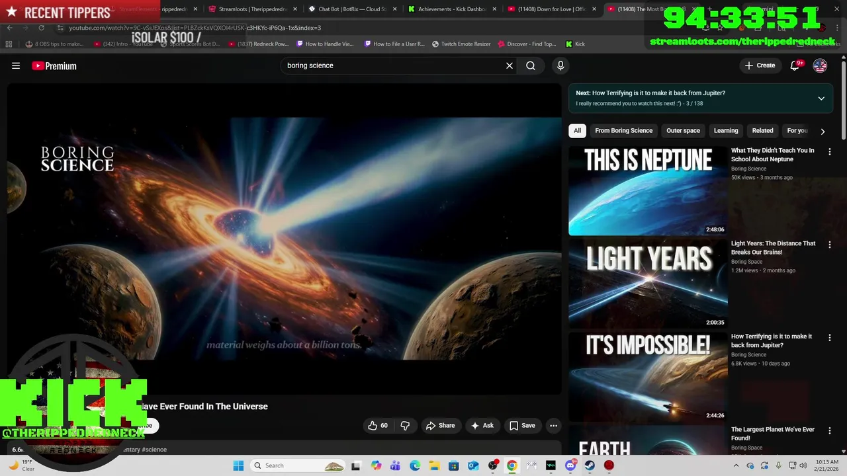Select the Related filter chip
847x476 pixels.
coord(762,130)
